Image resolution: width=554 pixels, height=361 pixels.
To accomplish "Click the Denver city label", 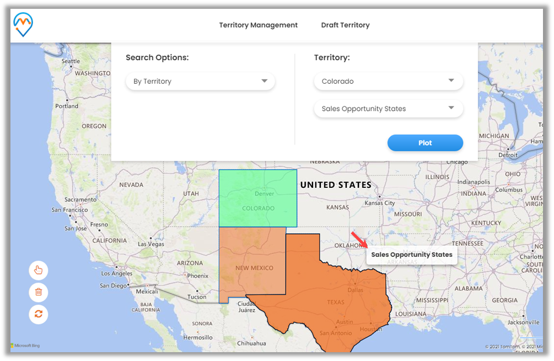I will pyautogui.click(x=264, y=194).
